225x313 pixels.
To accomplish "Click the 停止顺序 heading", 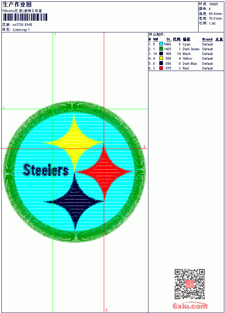I will click(157, 35).
